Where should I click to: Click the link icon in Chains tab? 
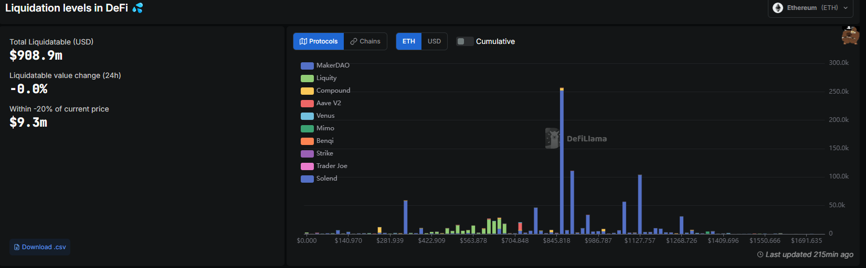click(354, 41)
